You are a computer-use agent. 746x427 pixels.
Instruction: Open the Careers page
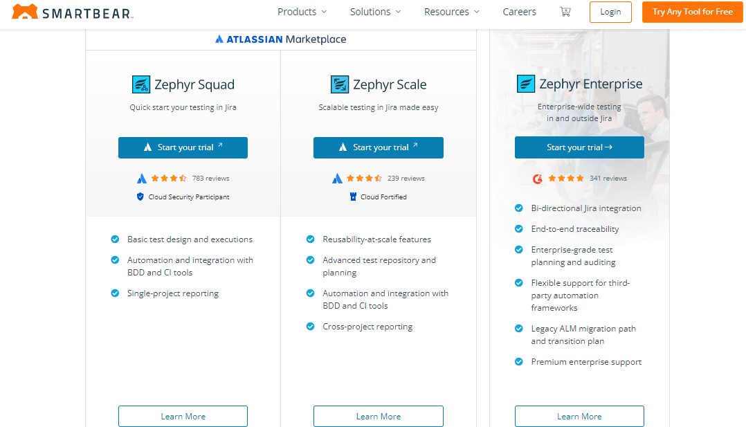[x=520, y=12]
